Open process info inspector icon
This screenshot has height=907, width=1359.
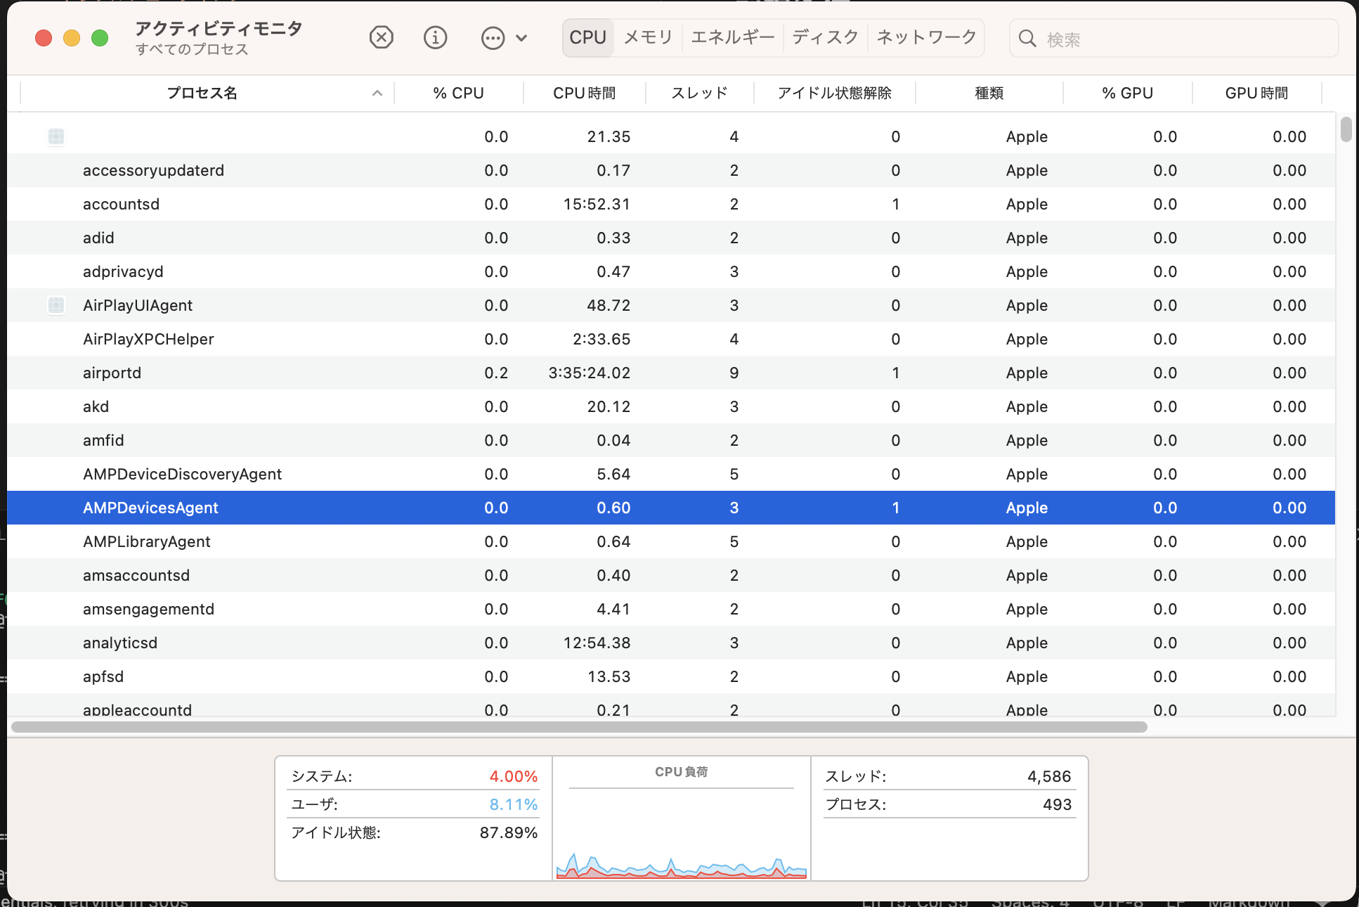click(435, 37)
